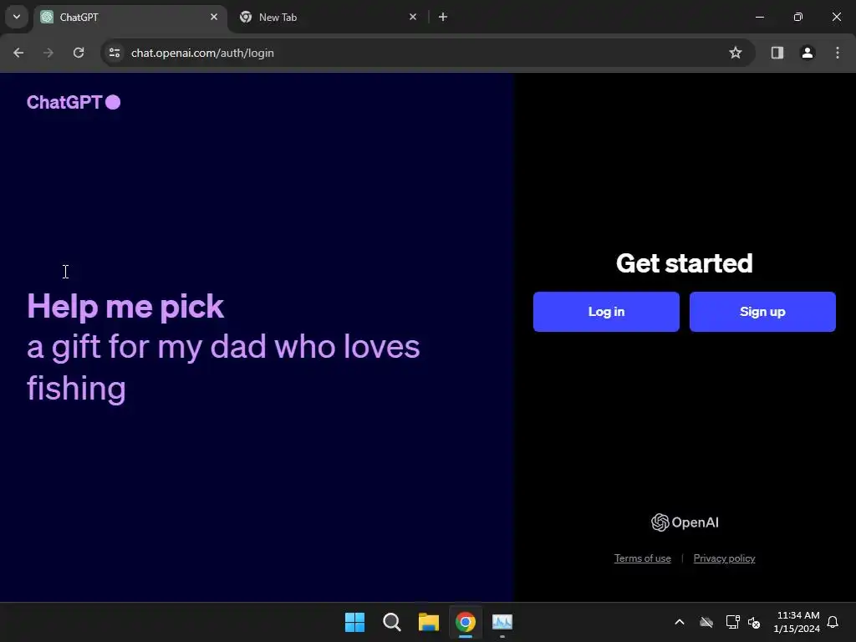Switch to the New Tab tab
856x642 pixels.
point(328,17)
